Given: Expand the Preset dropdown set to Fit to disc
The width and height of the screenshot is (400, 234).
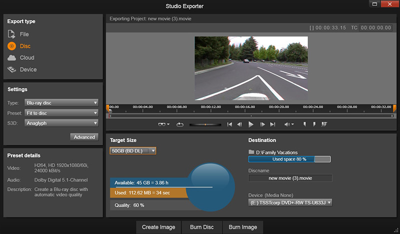Looking at the screenshot, I should coord(61,113).
